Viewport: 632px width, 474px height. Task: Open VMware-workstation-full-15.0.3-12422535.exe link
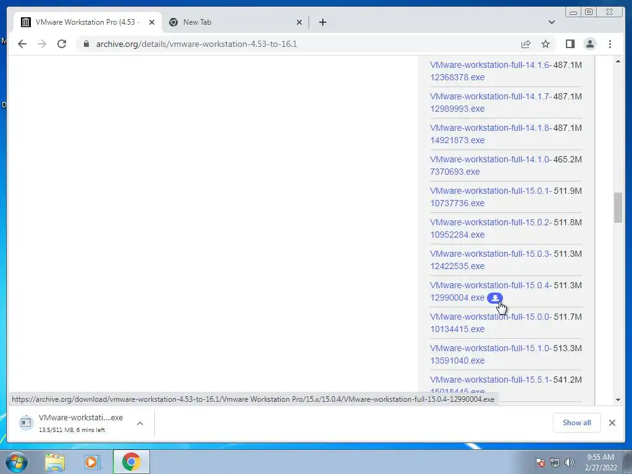coord(490,260)
